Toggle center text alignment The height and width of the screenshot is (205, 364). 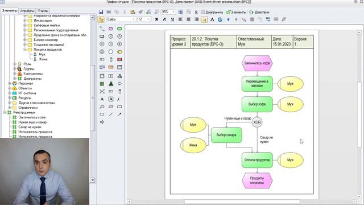point(188,19)
